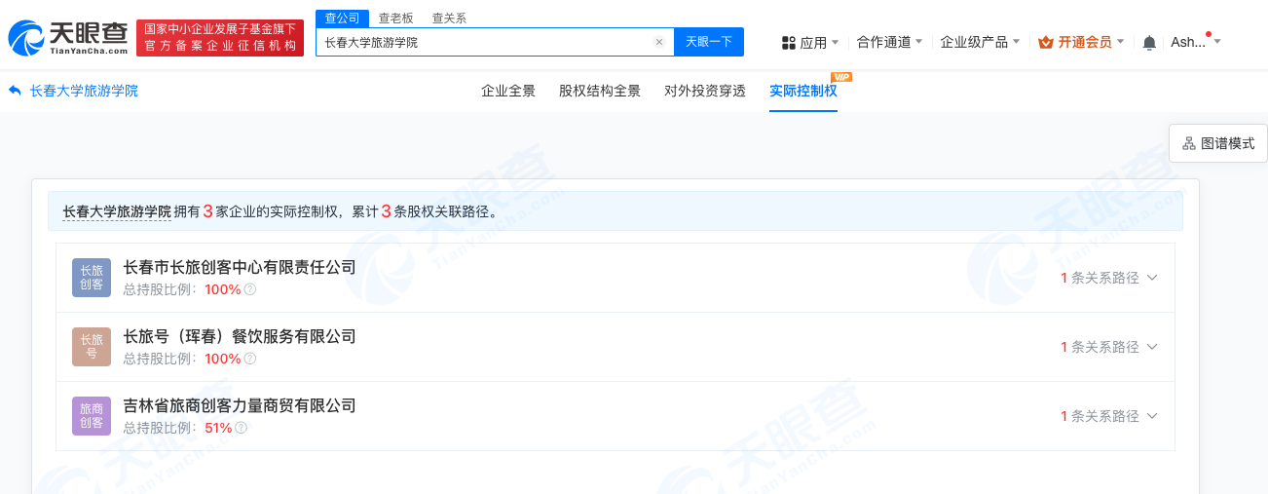Open 吉林省旅商创客力量商贸有限公司 link
Image resolution: width=1268 pixels, height=494 pixels.
(240, 405)
